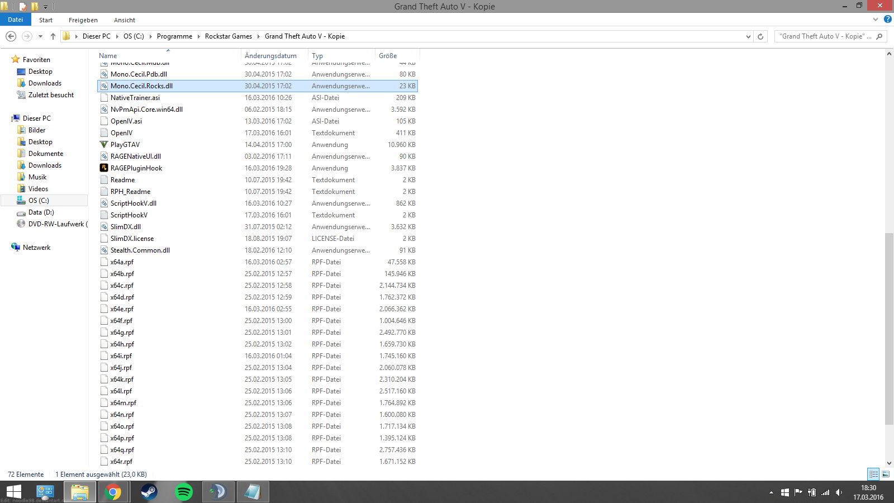Show hidden system tray icons

pyautogui.click(x=771, y=492)
